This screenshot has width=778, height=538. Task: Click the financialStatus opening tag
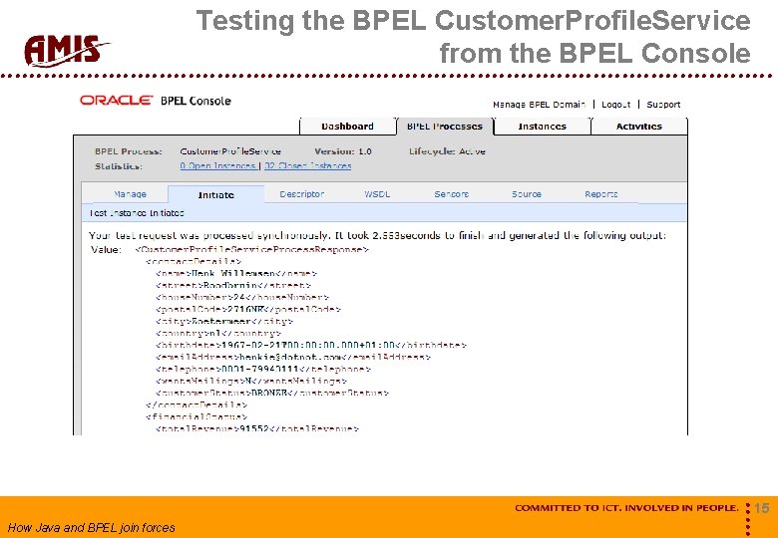tap(196, 417)
